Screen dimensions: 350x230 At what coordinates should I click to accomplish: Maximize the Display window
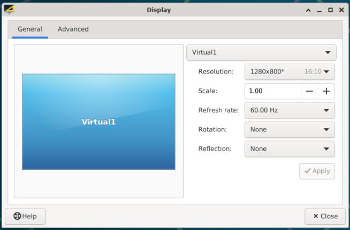point(330,10)
